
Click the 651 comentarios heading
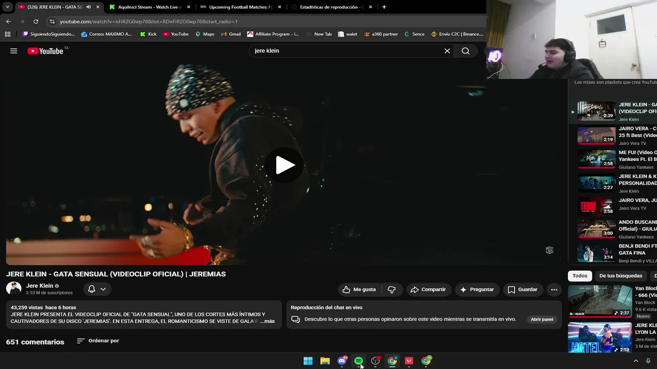pos(35,342)
